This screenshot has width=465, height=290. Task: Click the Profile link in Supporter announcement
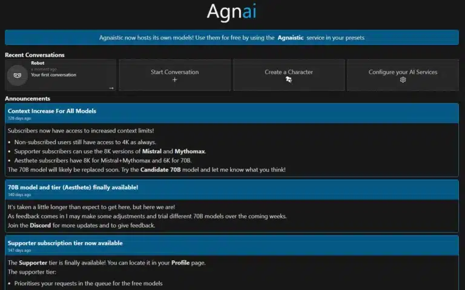click(180, 263)
